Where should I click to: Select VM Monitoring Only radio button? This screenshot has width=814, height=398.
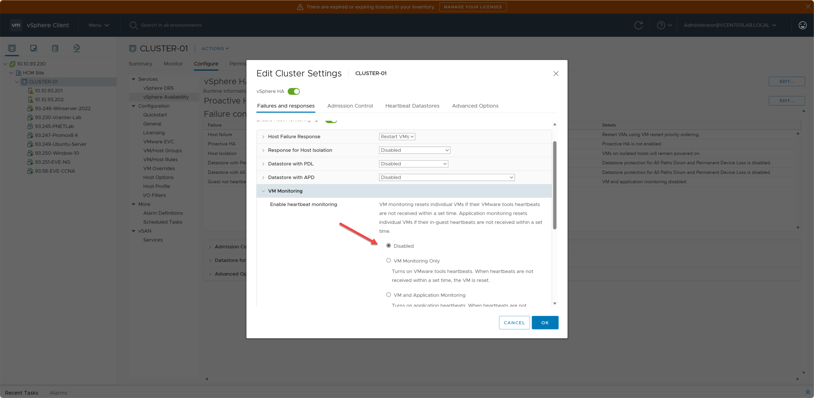point(388,260)
